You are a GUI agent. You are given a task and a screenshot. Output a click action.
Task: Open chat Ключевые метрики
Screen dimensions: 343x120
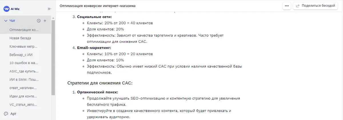(x=23, y=46)
